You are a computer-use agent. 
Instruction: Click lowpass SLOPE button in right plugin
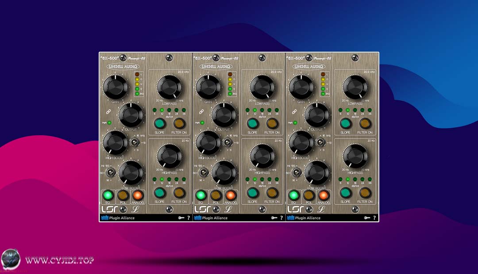[x=345, y=123]
